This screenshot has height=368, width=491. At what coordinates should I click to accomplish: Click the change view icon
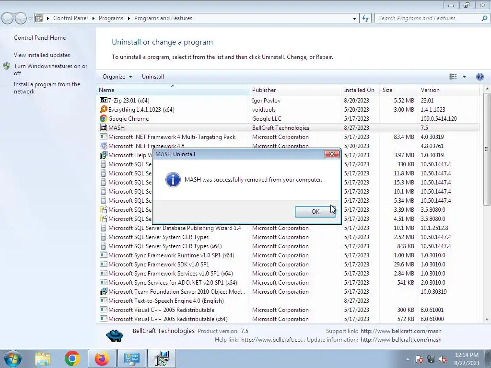pyautogui.click(x=453, y=77)
